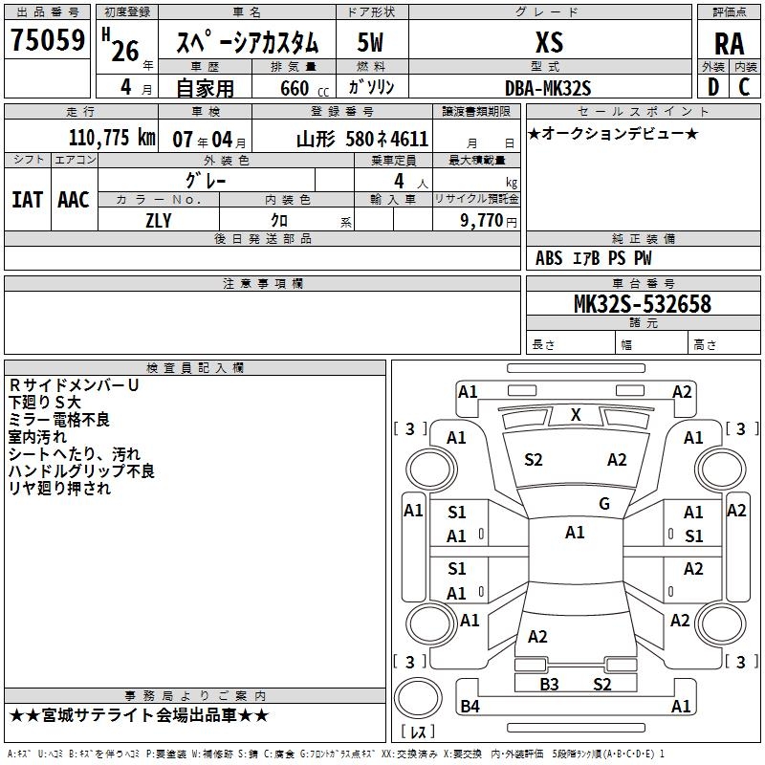Click the 評価点 header label
This screenshot has width=765, height=765.
729,12
